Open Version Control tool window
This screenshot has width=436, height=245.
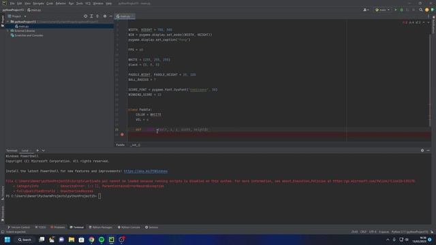(x=18, y=227)
